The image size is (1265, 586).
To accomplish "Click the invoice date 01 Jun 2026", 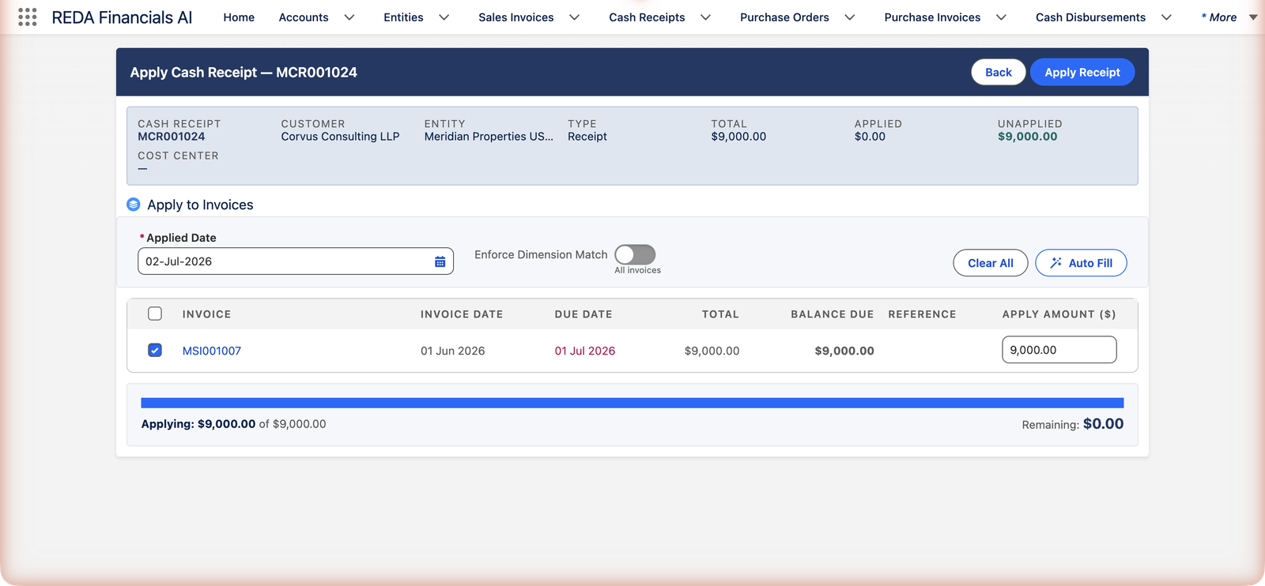I will click(453, 351).
